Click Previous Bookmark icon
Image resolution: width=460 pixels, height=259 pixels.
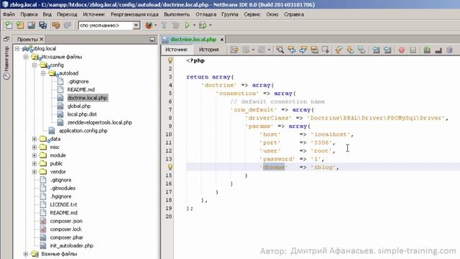pyautogui.click(x=339, y=50)
